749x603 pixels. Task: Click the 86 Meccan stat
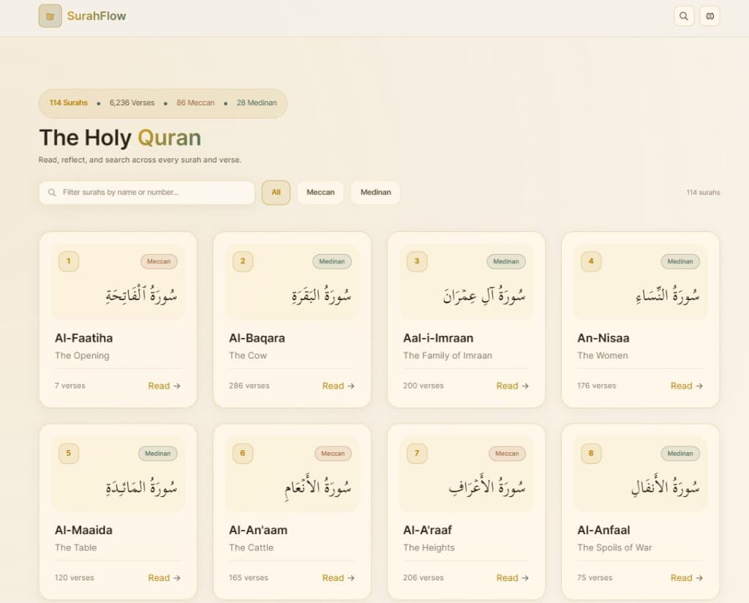[195, 102]
